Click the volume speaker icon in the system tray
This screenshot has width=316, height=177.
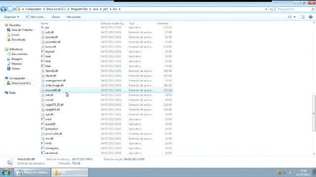click(290, 173)
